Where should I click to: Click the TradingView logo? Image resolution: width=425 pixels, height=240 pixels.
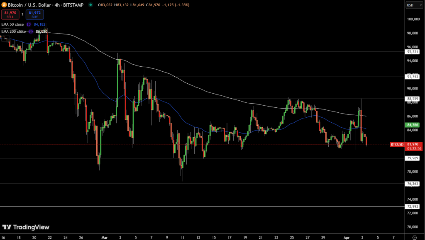pos(26,227)
